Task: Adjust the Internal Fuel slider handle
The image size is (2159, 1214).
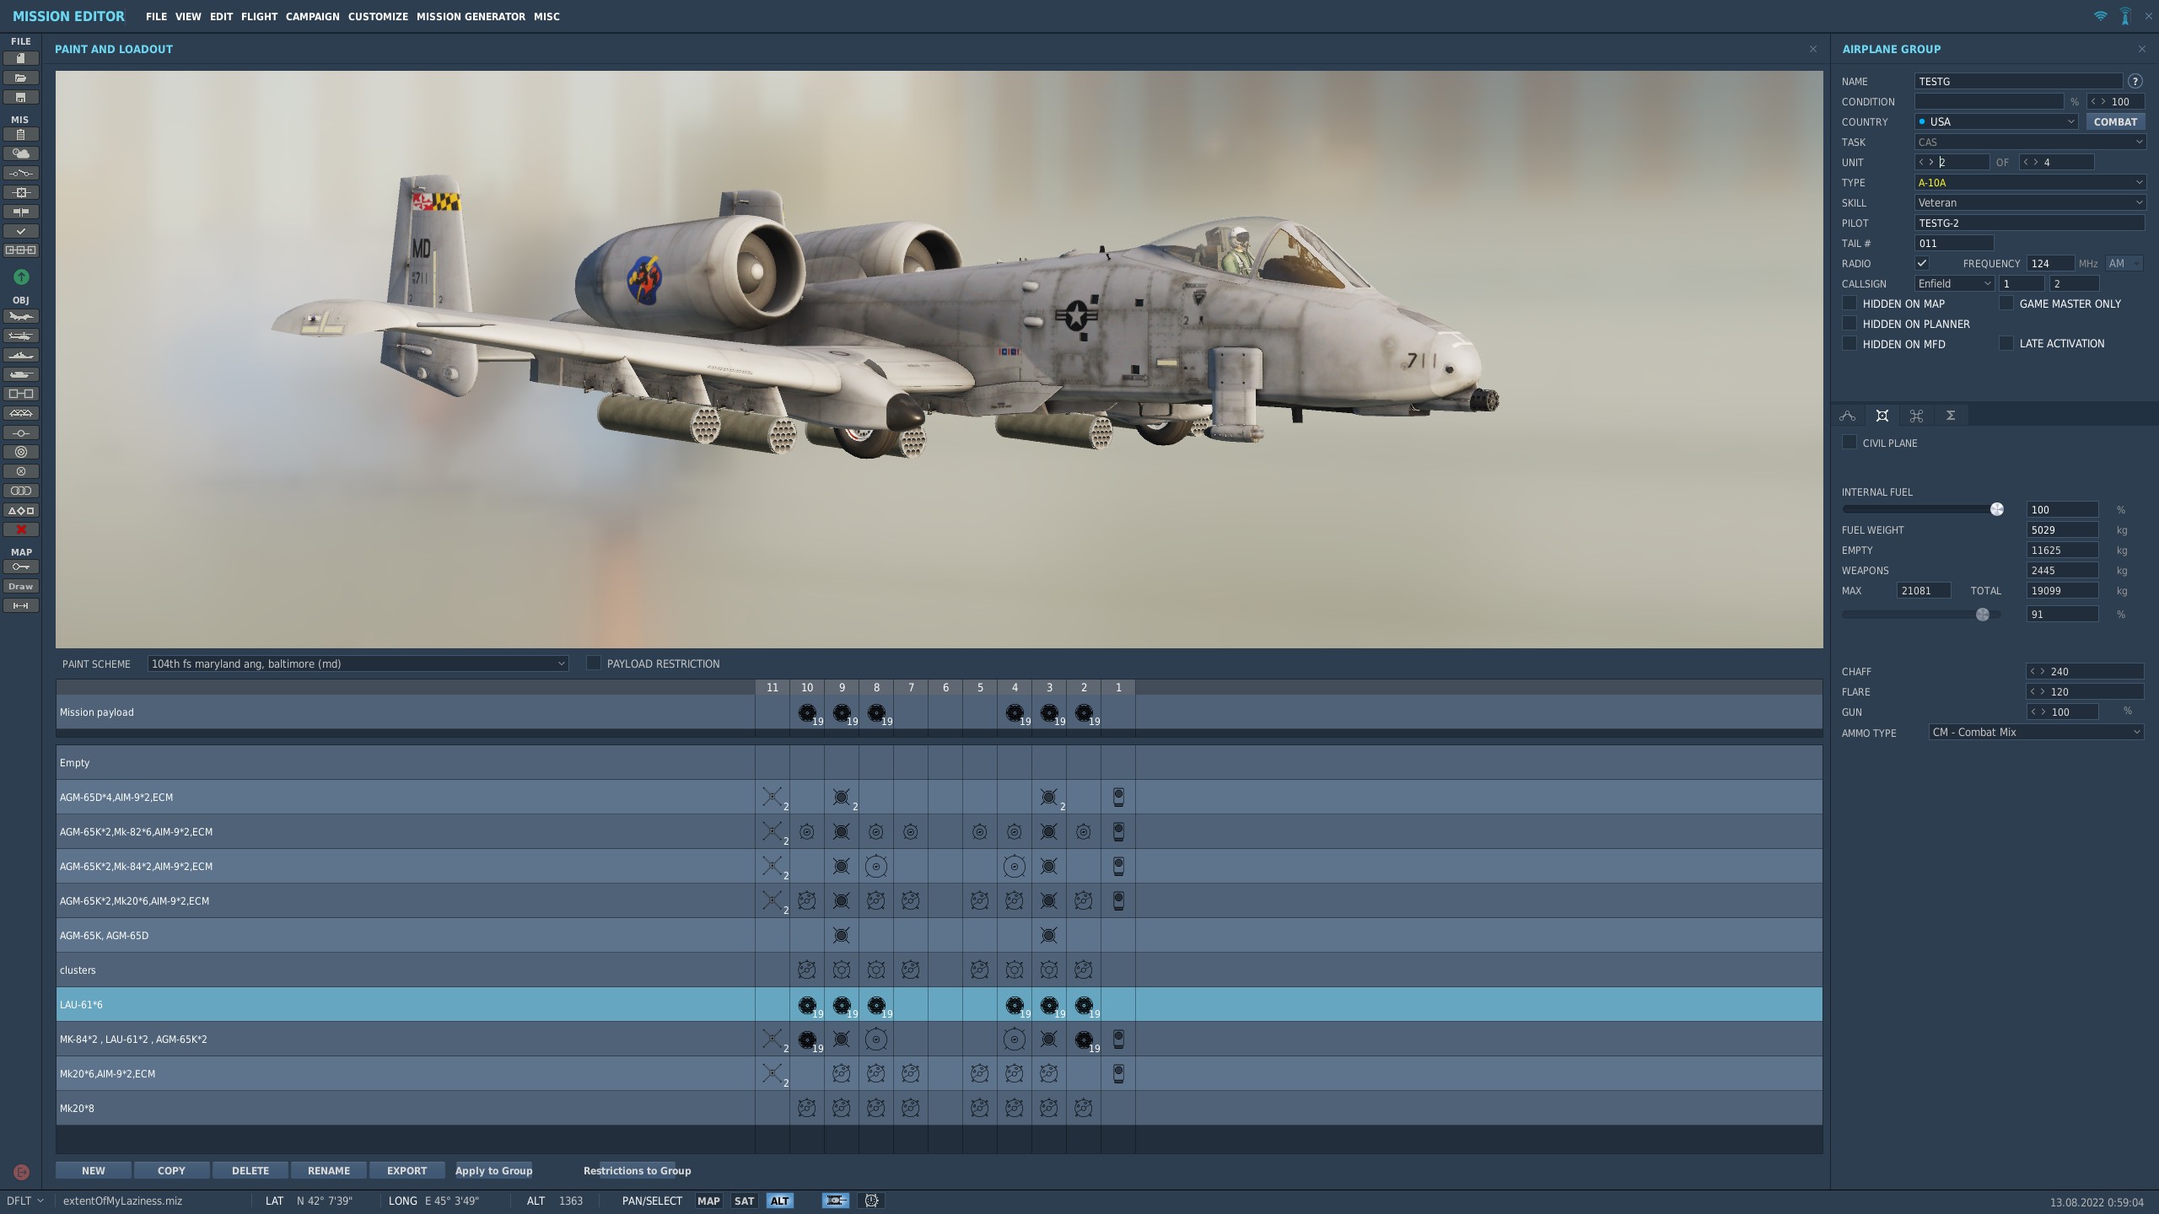Action: click(1997, 509)
